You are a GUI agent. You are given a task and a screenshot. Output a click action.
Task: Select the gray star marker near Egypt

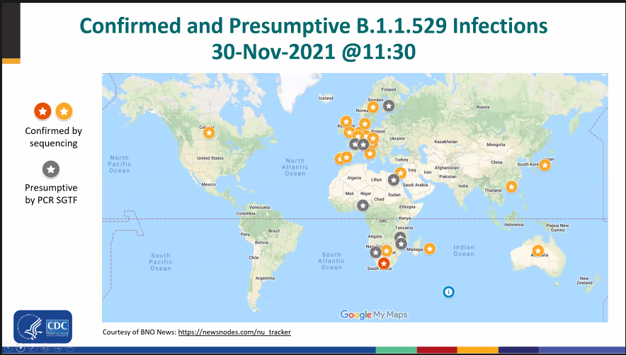click(x=393, y=180)
